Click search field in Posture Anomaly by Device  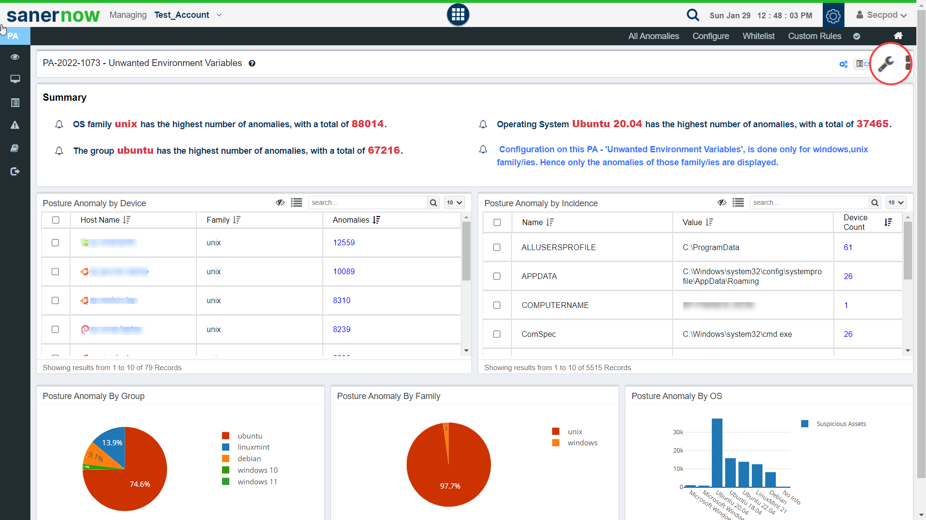pyautogui.click(x=368, y=203)
